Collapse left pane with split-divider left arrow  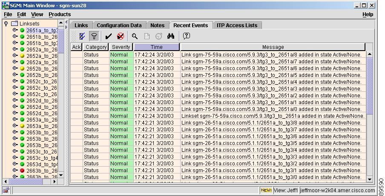pyautogui.click(x=66, y=22)
